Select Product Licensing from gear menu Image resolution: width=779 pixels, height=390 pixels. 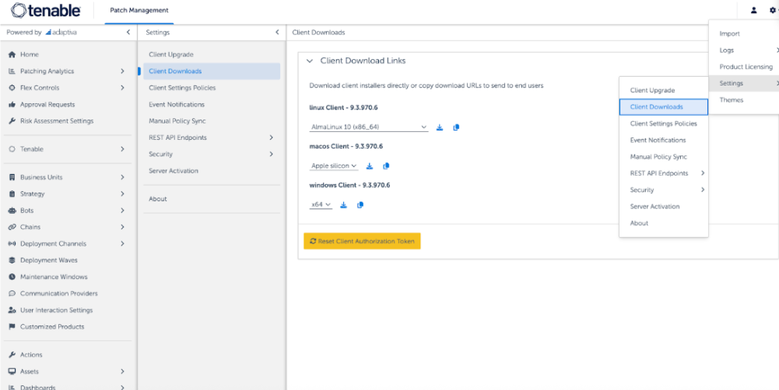[x=746, y=67]
